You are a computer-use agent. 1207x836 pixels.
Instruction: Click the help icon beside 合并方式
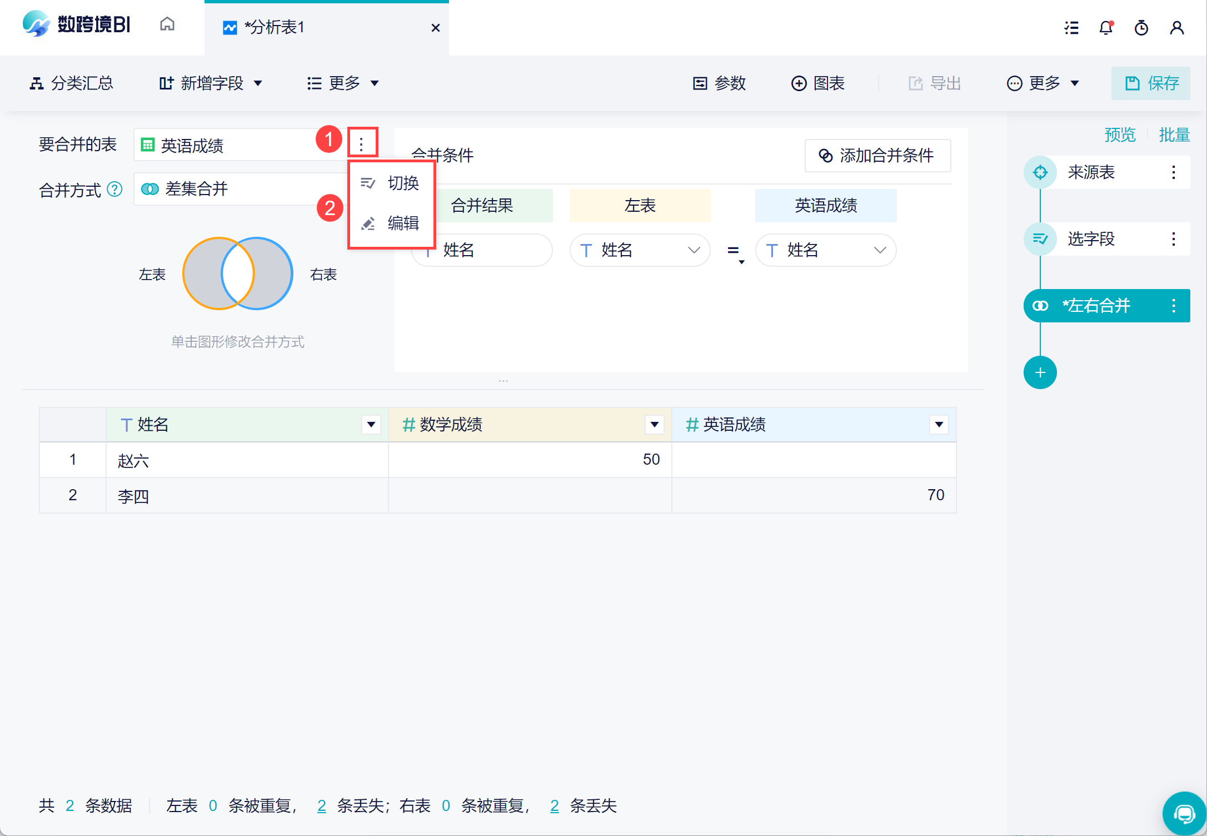(x=114, y=190)
